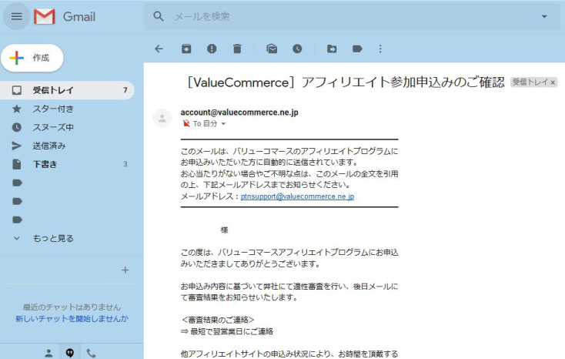Open the Hangouts chat bubble icon
Viewport: 565px width, 359px height.
click(70, 353)
